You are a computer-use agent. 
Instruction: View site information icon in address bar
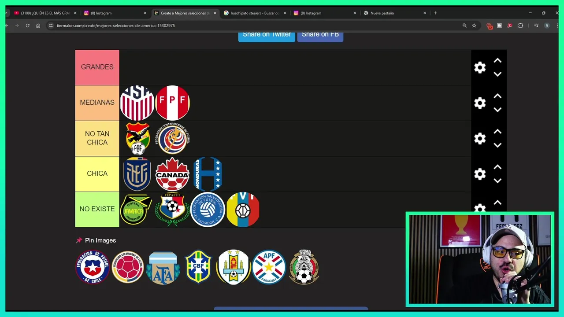click(51, 26)
